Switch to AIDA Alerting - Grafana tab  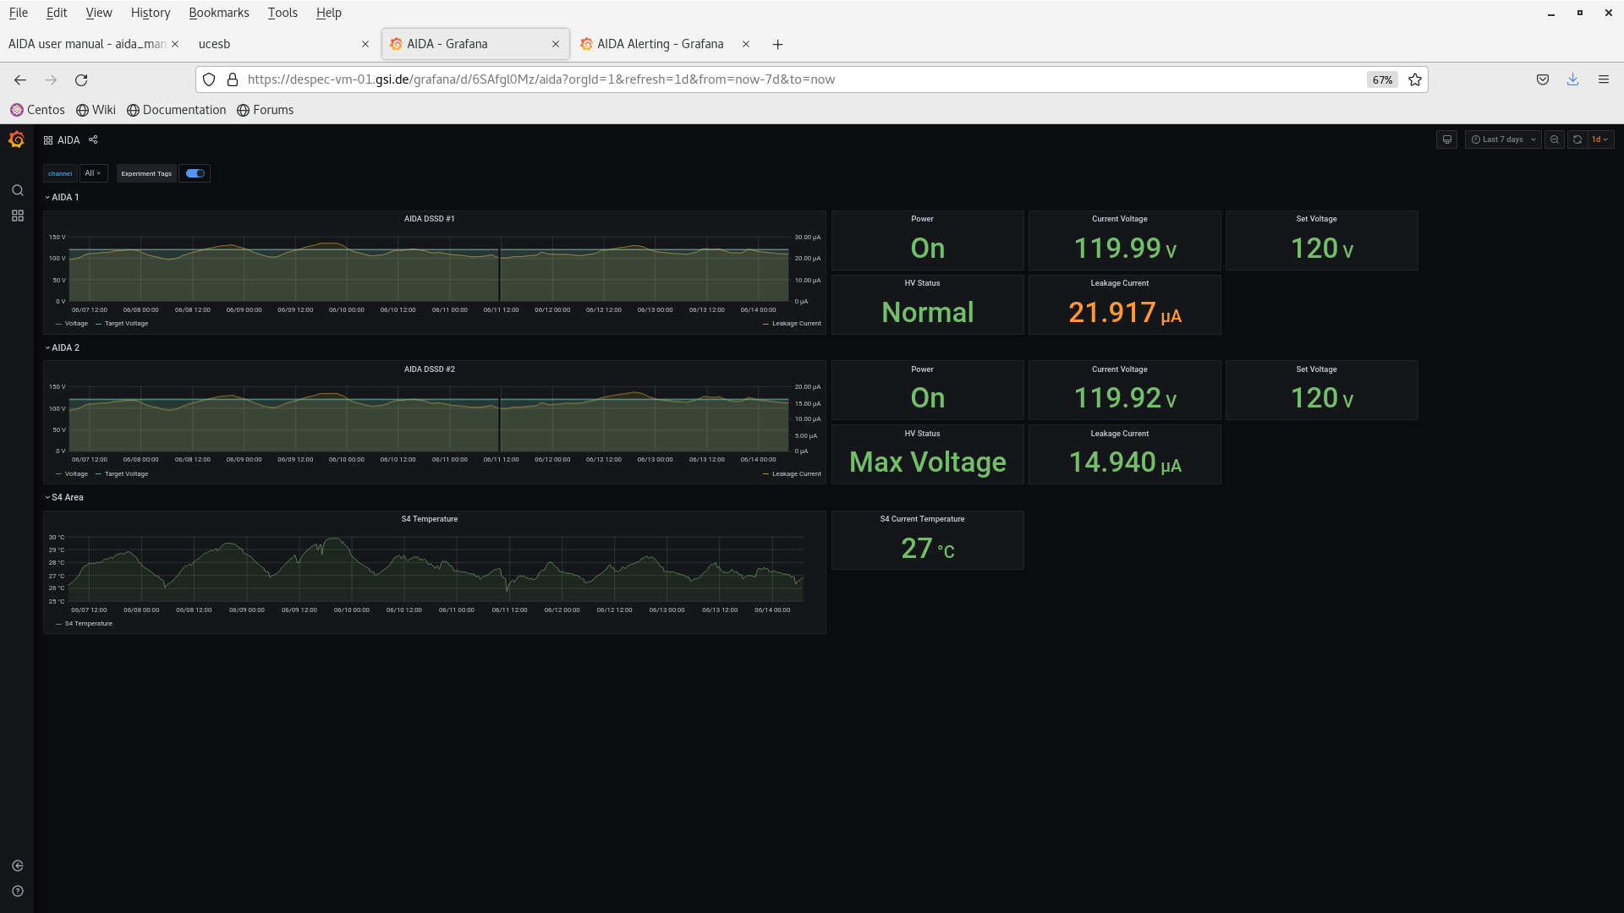[x=660, y=44]
